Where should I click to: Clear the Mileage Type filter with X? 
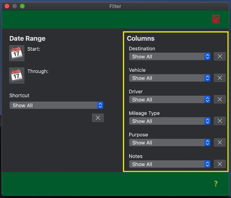coord(219,121)
